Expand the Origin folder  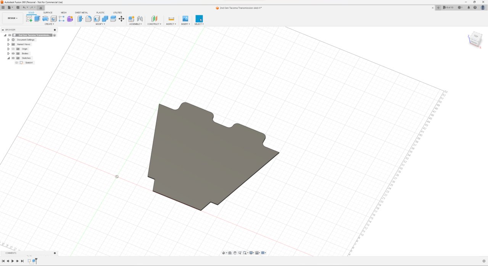(8, 49)
